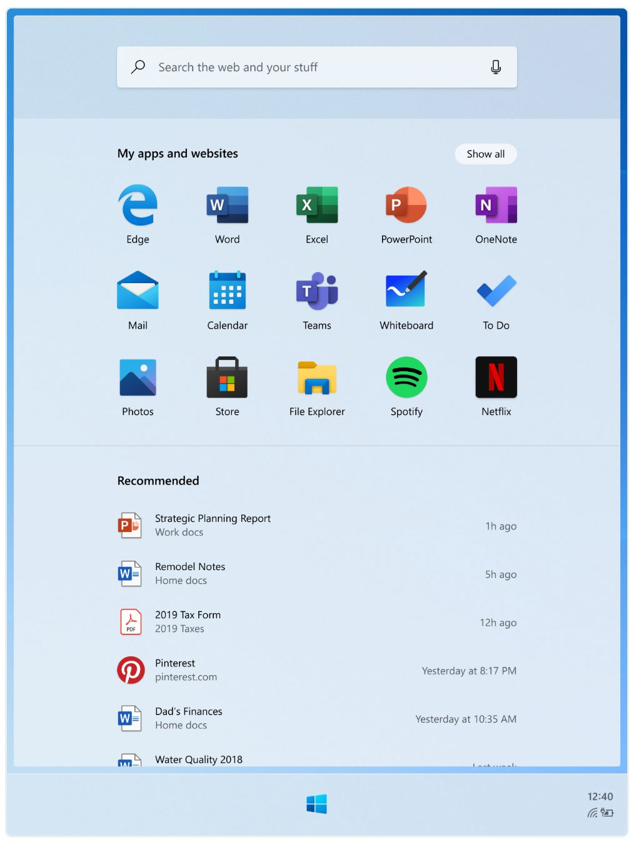Click the Windows Start button on the taskbar
The image size is (634, 842).
tap(316, 804)
